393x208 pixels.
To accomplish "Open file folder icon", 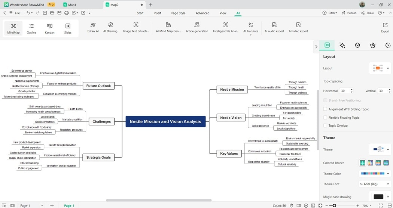I will (x=52, y=13).
